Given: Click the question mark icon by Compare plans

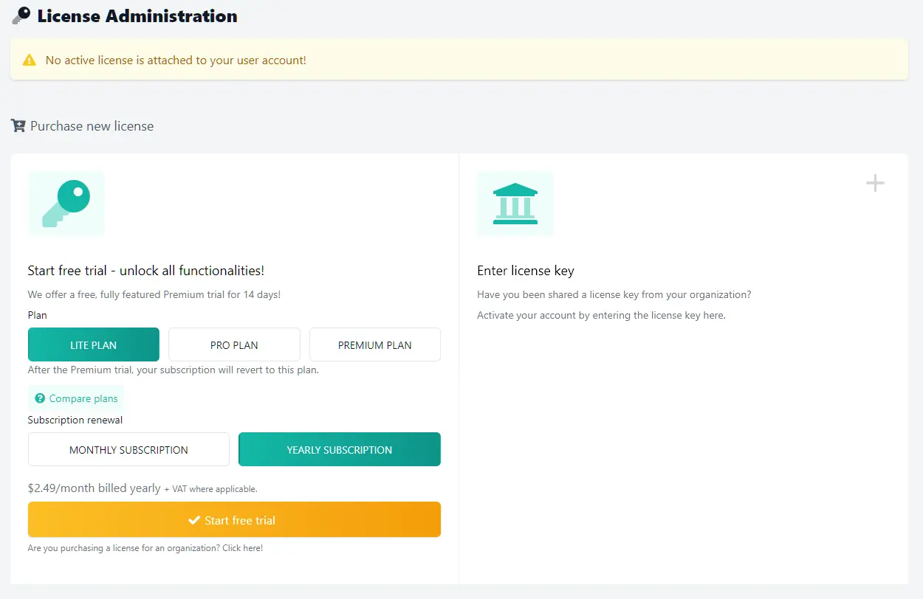Looking at the screenshot, I should click(x=40, y=398).
